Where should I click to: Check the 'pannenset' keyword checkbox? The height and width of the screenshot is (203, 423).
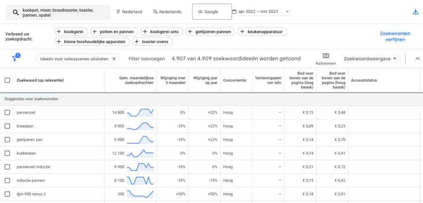7,112
